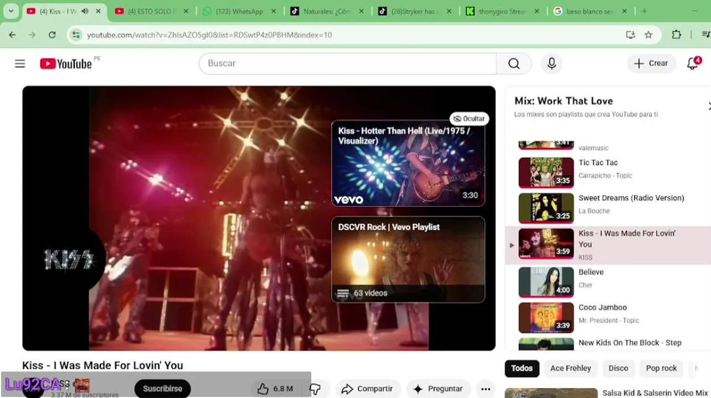This screenshot has height=398, width=711.
Task: Like the video with thumbs up
Action: coord(275,389)
